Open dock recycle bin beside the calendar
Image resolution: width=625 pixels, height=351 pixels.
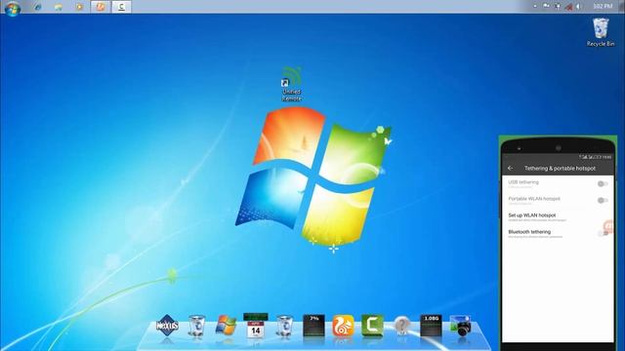pos(284,326)
